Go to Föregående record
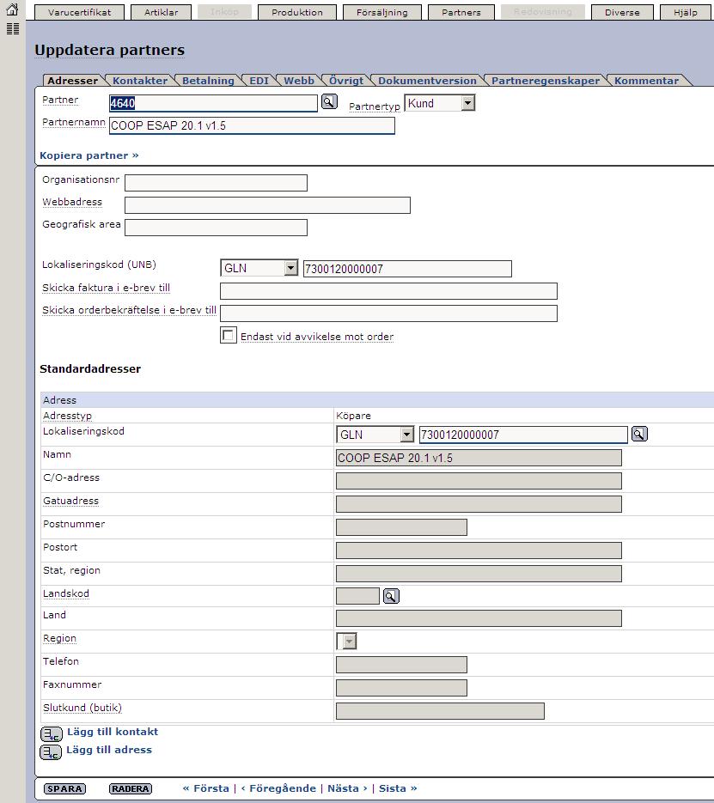This screenshot has width=714, height=803. [278, 788]
